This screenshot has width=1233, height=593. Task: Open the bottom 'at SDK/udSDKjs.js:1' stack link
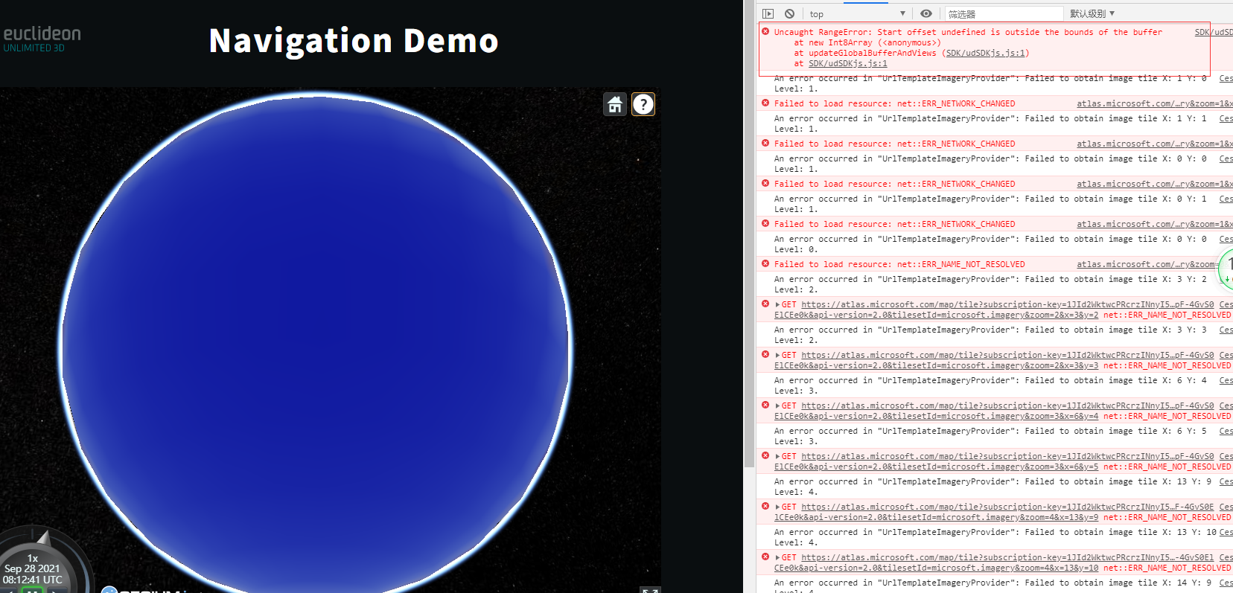click(x=848, y=63)
